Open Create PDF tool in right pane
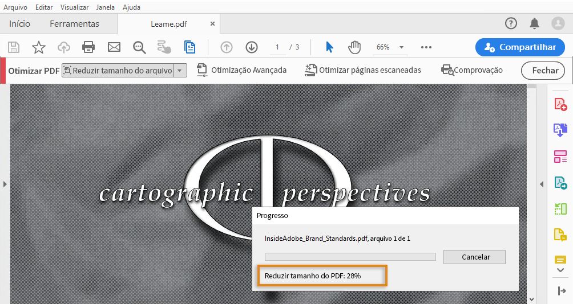 [x=560, y=104]
